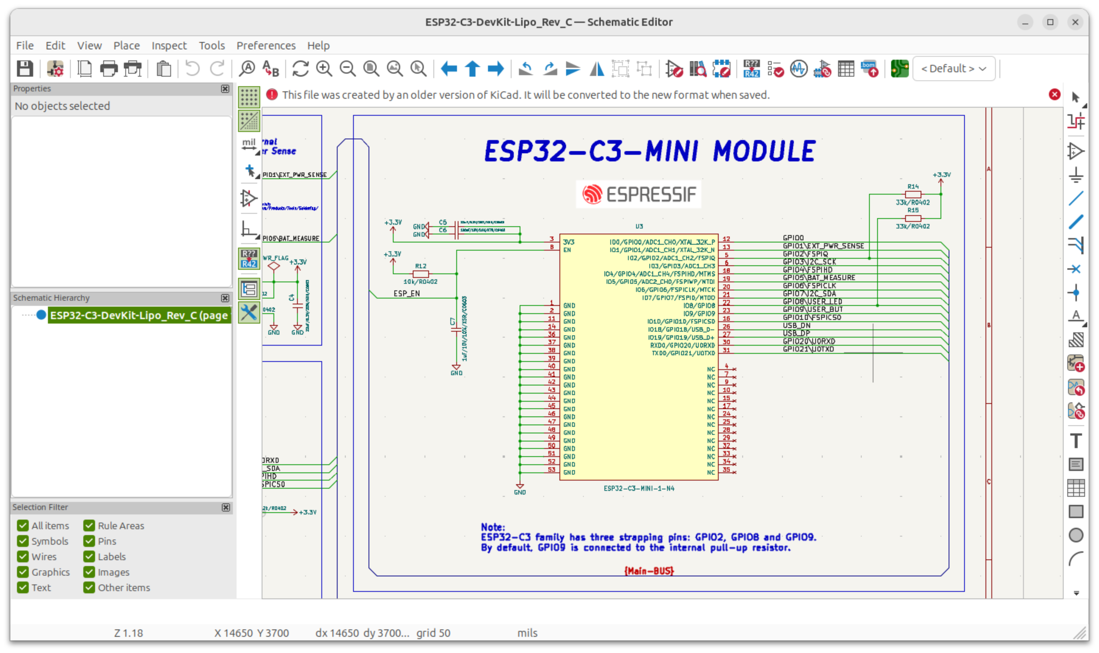Image resolution: width=1099 pixels, height=653 pixels.
Task: Select the Add Text tool
Action: 1076,440
